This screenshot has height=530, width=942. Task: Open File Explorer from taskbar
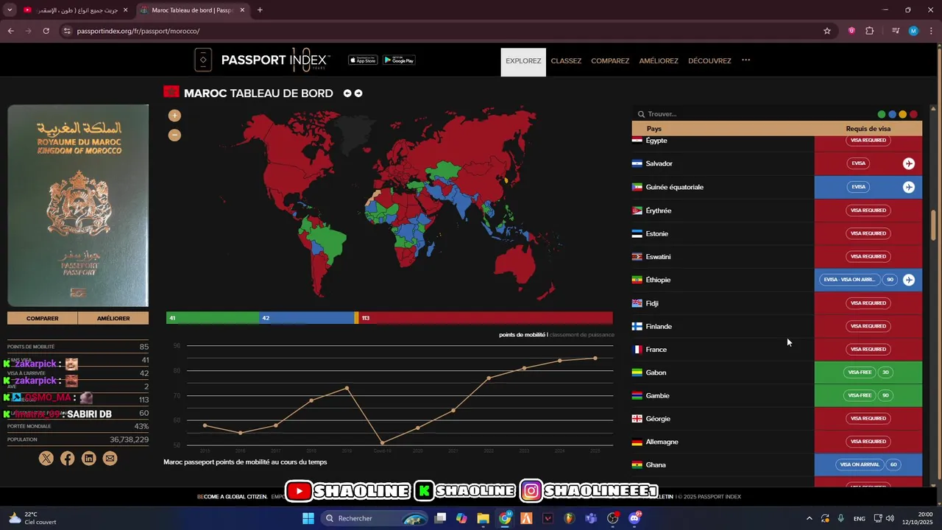pos(483,518)
